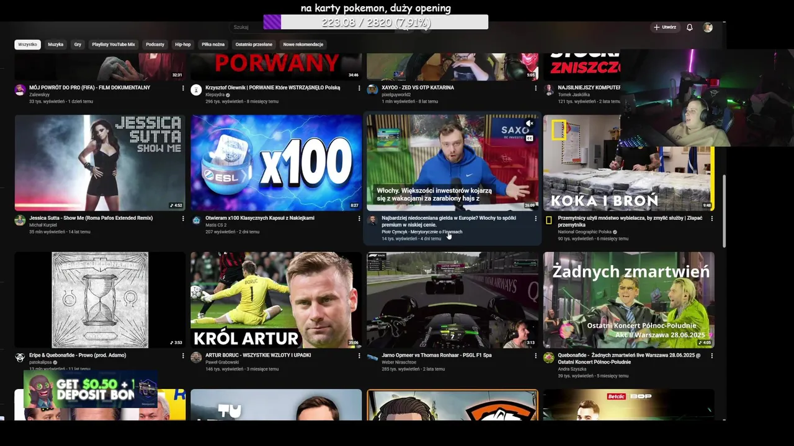The width and height of the screenshot is (794, 446).
Task: Open National Geographic Polska channel avatar
Action: point(548,221)
